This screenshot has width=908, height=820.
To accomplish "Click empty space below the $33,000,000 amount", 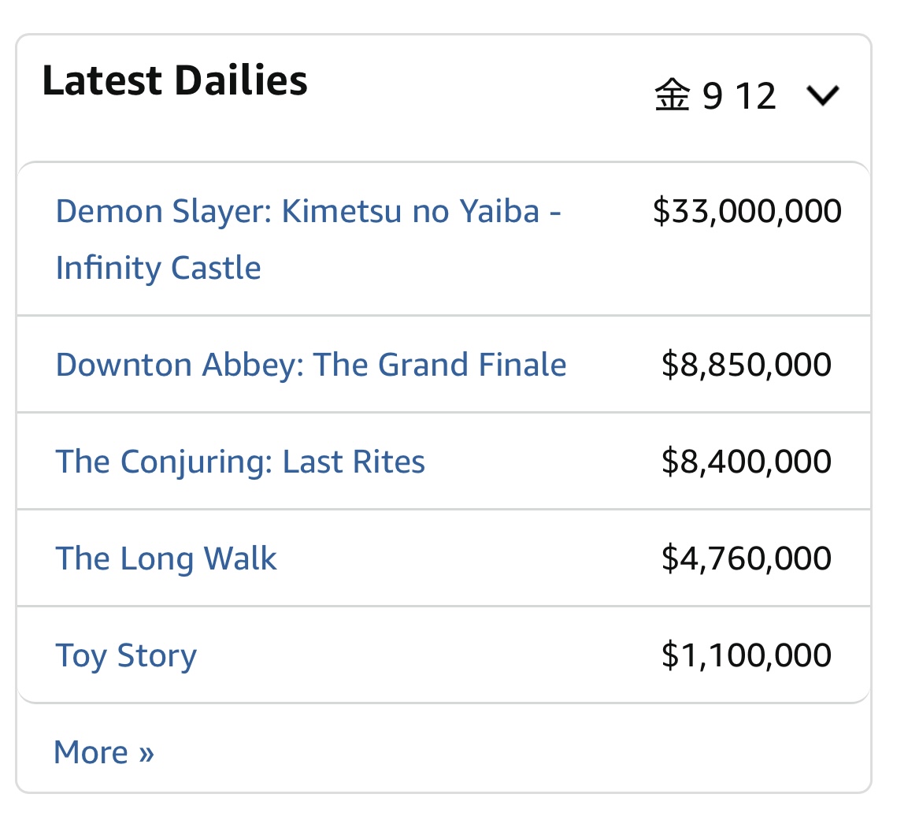I will pyautogui.click(x=747, y=269).
